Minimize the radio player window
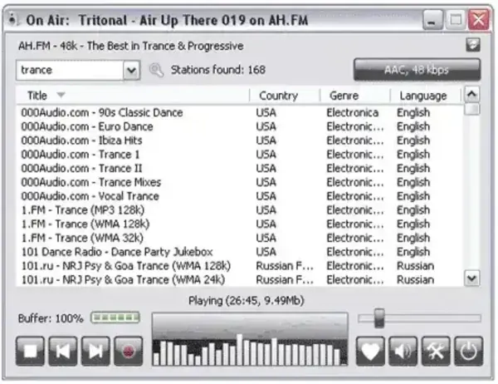498x384 pixels. (x=432, y=20)
